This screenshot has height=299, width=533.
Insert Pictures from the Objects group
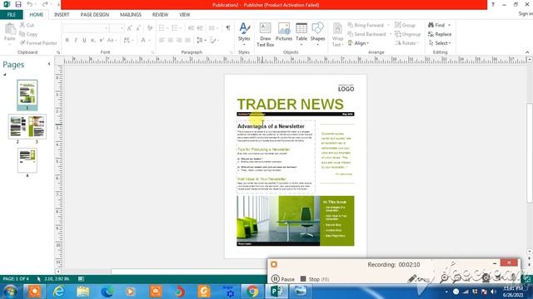pyautogui.click(x=284, y=32)
